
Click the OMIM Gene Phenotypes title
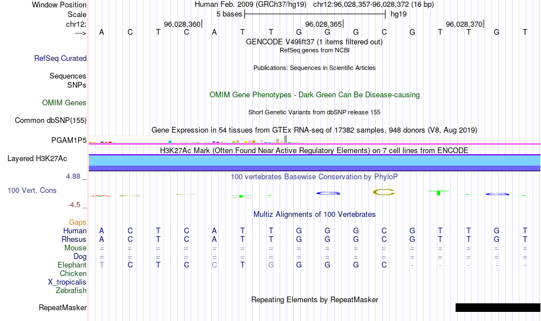[x=314, y=95]
